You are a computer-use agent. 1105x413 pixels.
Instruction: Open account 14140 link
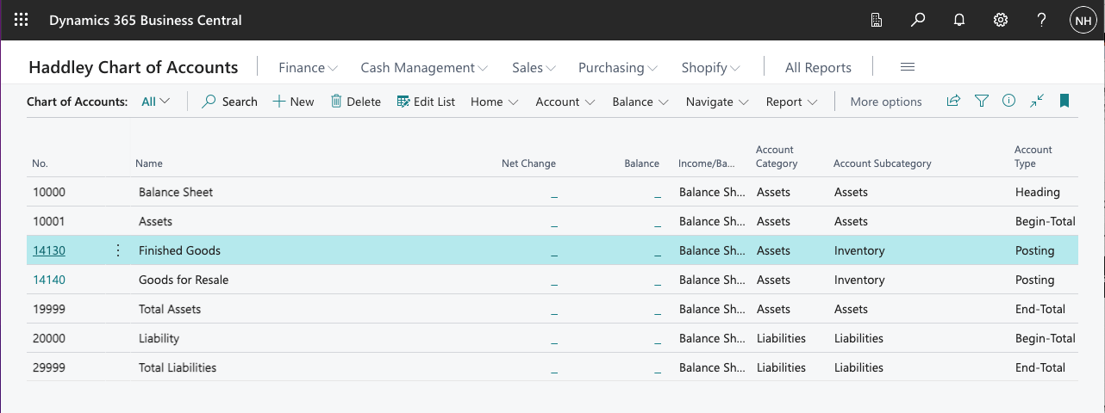(49, 280)
